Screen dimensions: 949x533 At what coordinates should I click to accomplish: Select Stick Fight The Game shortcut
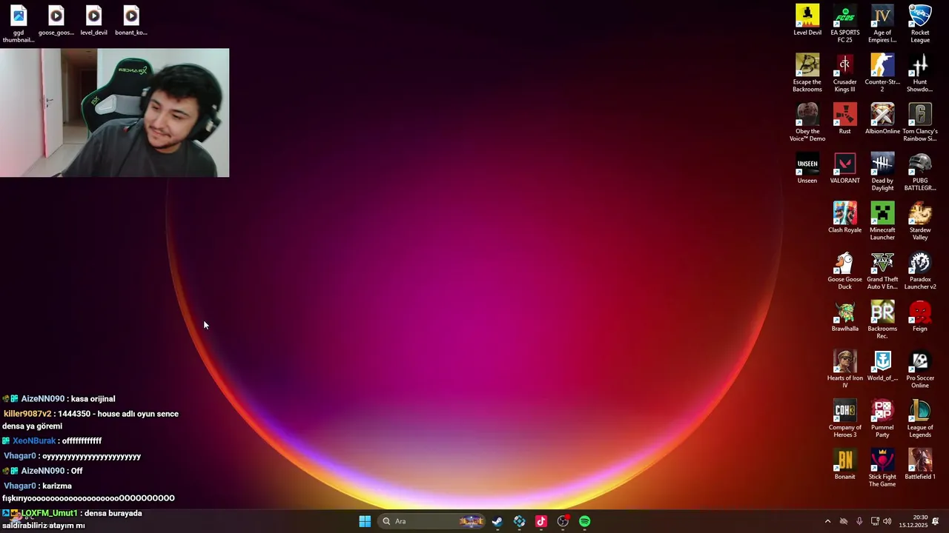[882, 468]
